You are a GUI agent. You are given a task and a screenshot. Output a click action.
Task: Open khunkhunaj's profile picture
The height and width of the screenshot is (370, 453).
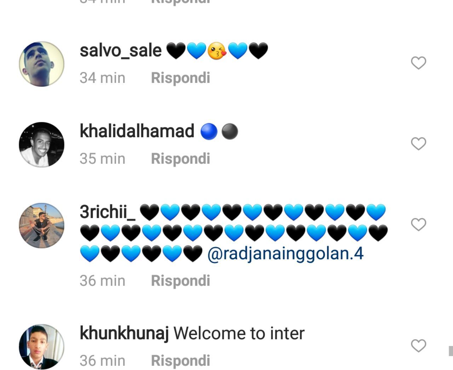point(41,347)
